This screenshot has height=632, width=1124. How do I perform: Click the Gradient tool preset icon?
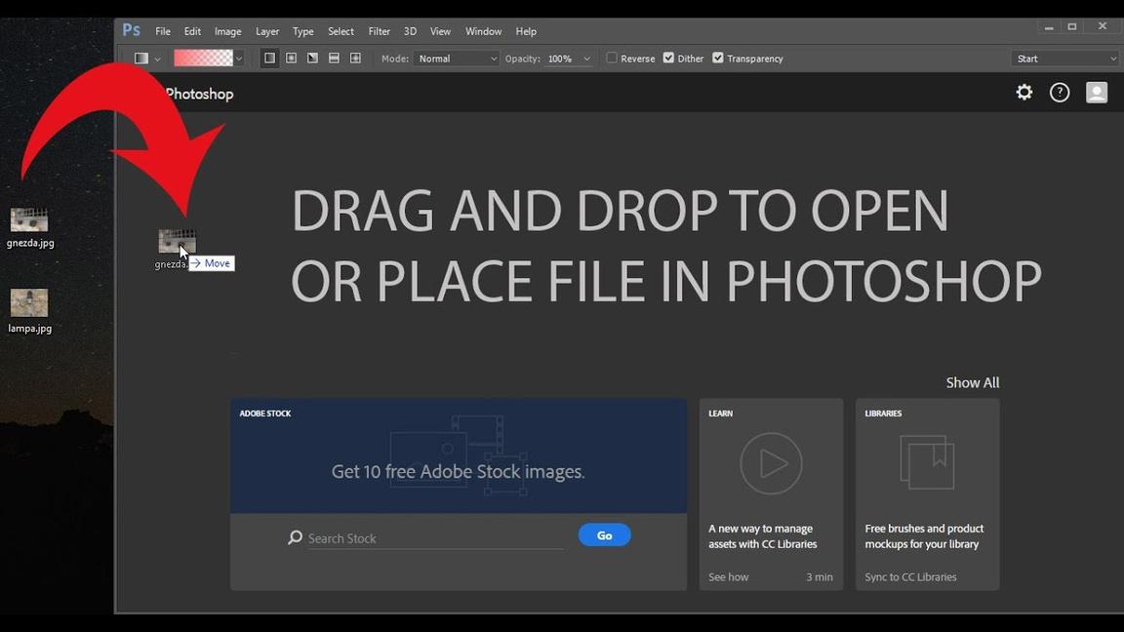pyautogui.click(x=141, y=59)
